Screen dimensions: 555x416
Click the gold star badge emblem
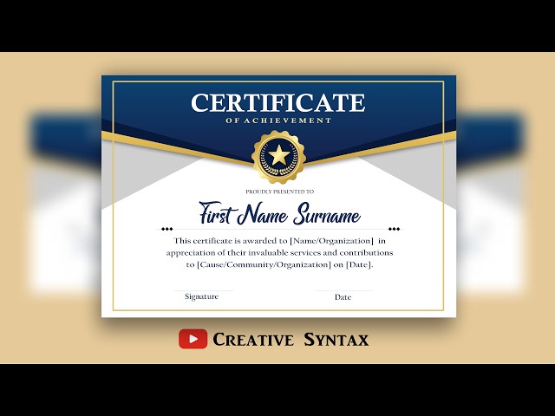click(278, 157)
